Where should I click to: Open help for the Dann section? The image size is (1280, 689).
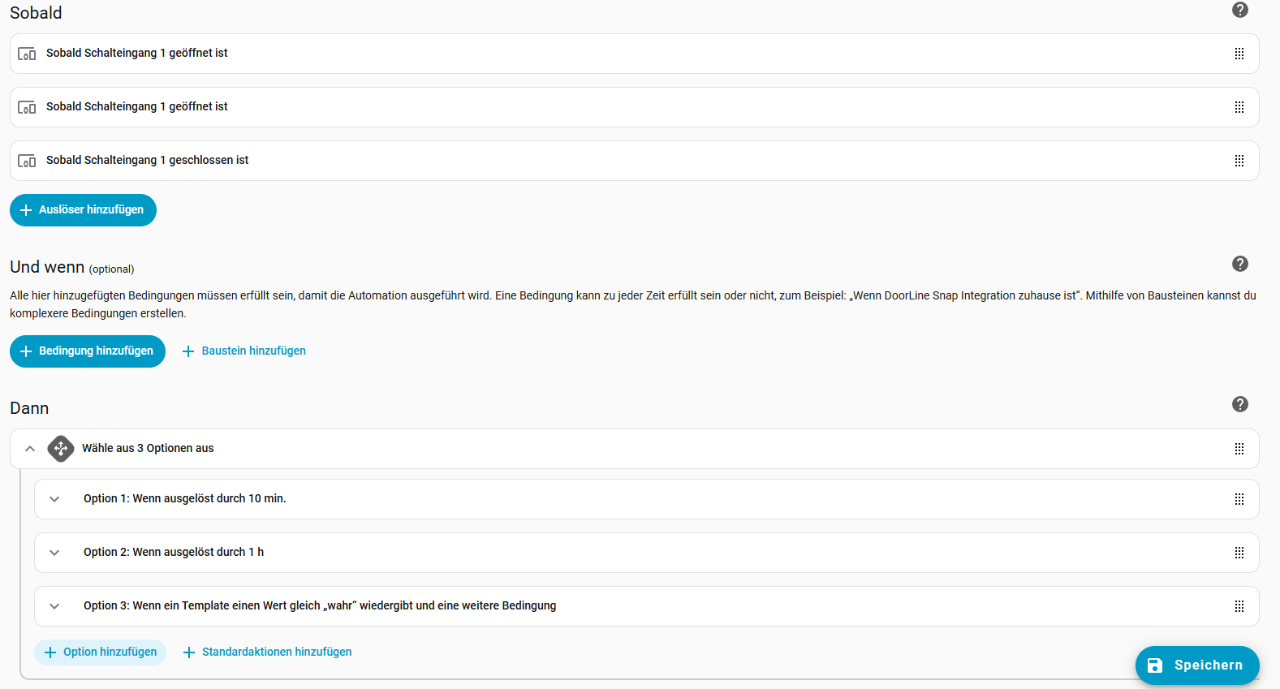1239,404
